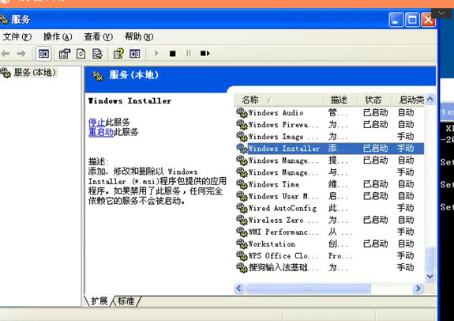Select the WPS Office Clo... service name
Viewport: 454px width, 321px height.
tap(283, 255)
